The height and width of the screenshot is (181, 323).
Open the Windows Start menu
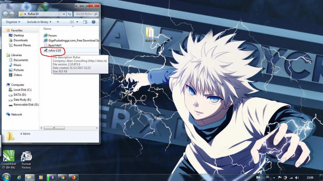pos(6,177)
